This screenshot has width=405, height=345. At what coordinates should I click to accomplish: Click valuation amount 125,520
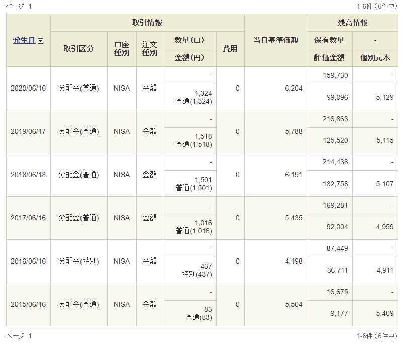(x=335, y=140)
